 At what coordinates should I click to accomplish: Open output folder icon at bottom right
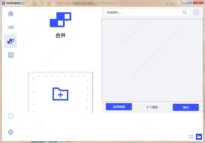coord(199,137)
